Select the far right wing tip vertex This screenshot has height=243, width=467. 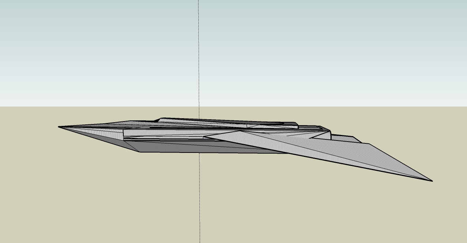[x=432, y=181]
